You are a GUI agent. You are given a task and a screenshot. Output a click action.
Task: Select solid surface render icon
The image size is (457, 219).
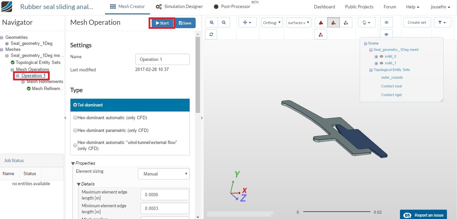click(321, 22)
